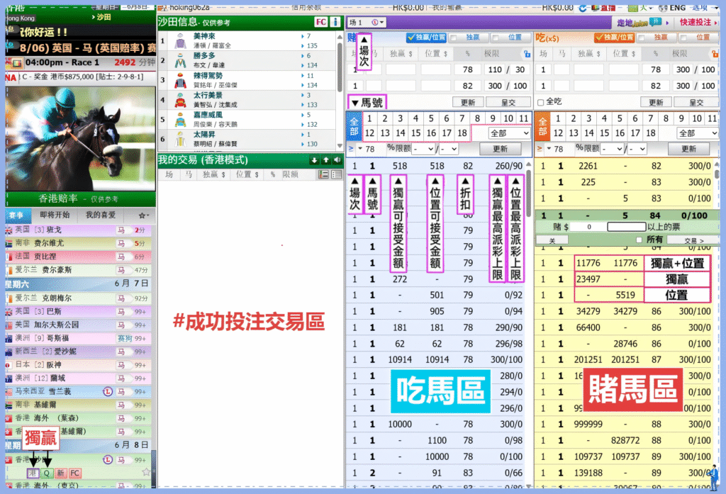This screenshot has width=726, height=494.
Task: Click 更新 button in the 賭 entry panel
Action: pos(468,102)
